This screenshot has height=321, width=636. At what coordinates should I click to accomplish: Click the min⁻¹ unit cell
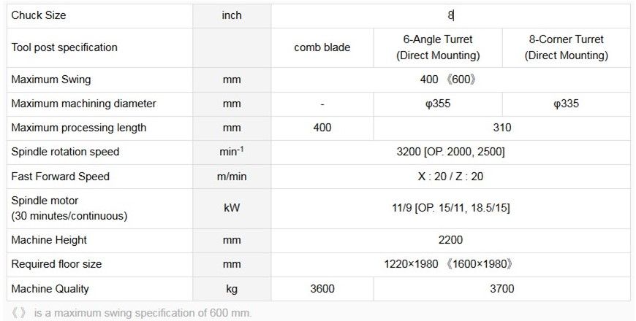(232, 152)
